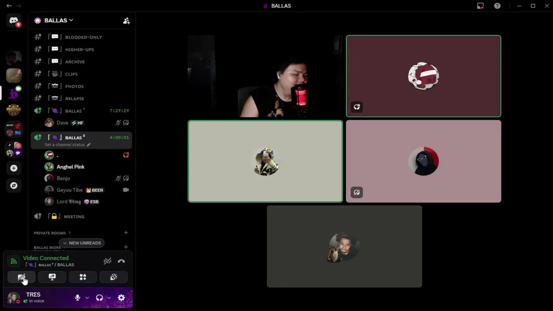Toggle noise suppression in voice panel
553x311 pixels.
tap(108, 261)
